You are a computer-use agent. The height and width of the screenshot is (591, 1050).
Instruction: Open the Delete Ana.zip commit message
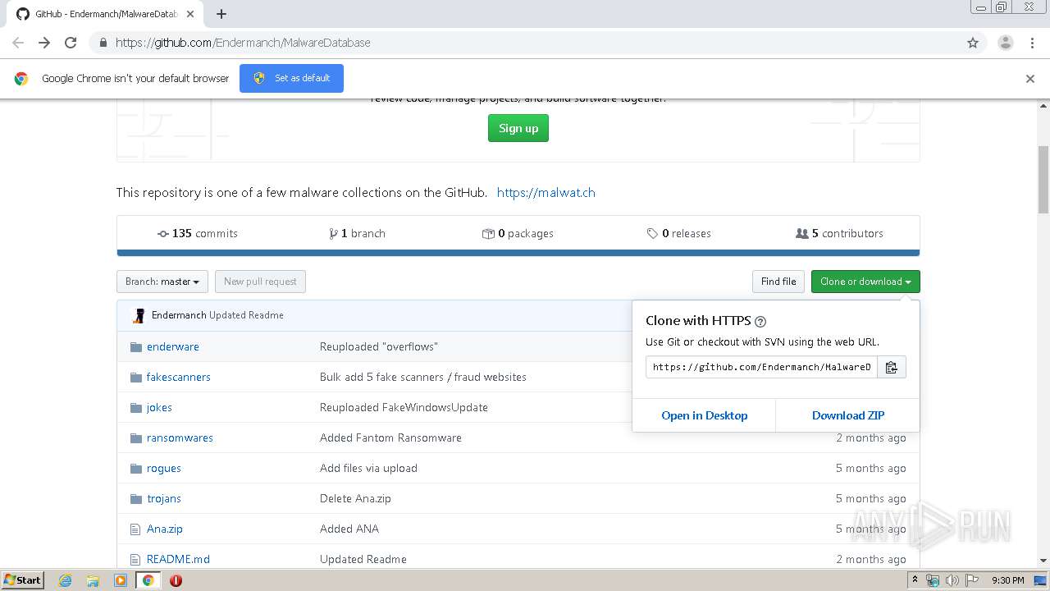(x=355, y=499)
